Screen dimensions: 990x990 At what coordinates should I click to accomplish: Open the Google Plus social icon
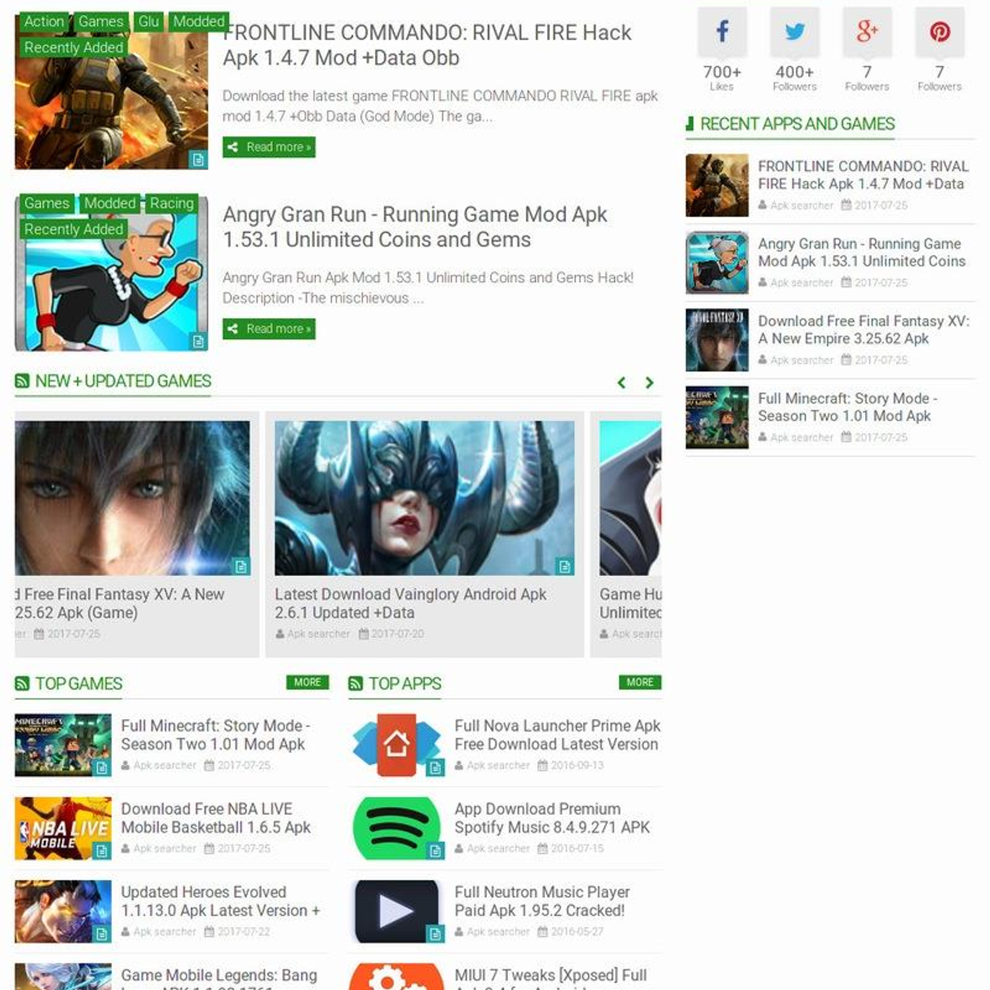[867, 31]
